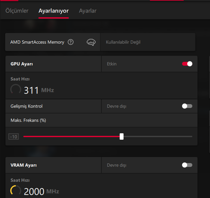Click the AMD SmartAccess Memory label

(37, 42)
